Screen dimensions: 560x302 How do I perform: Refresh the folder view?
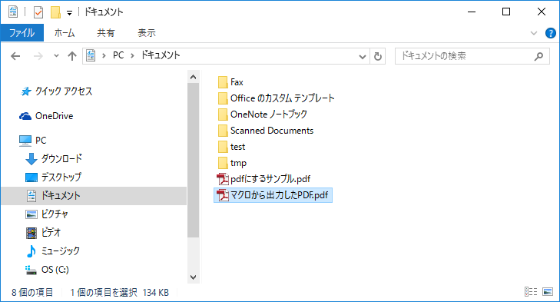coord(377,56)
